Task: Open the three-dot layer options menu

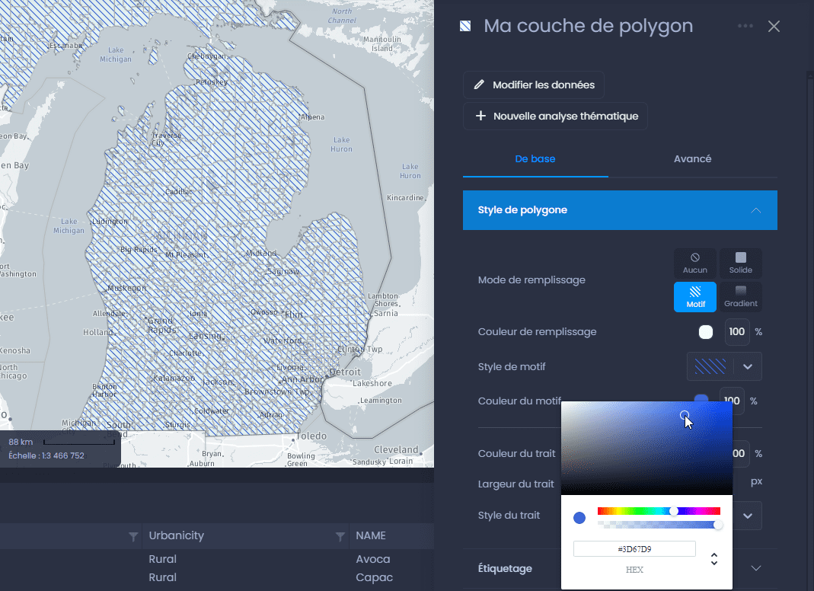Action: [745, 26]
